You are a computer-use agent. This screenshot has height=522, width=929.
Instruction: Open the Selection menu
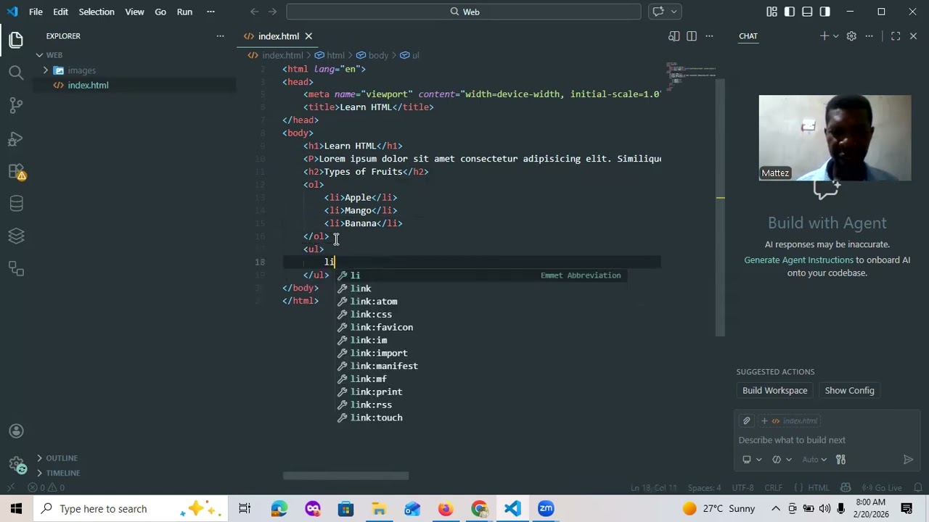click(x=97, y=12)
